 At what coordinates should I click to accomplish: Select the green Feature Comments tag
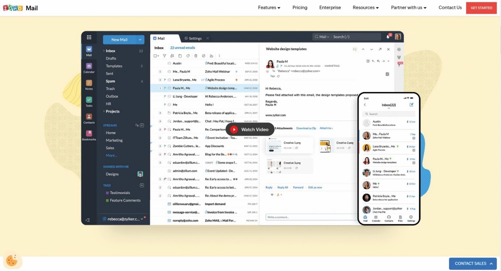pyautogui.click(x=123, y=200)
